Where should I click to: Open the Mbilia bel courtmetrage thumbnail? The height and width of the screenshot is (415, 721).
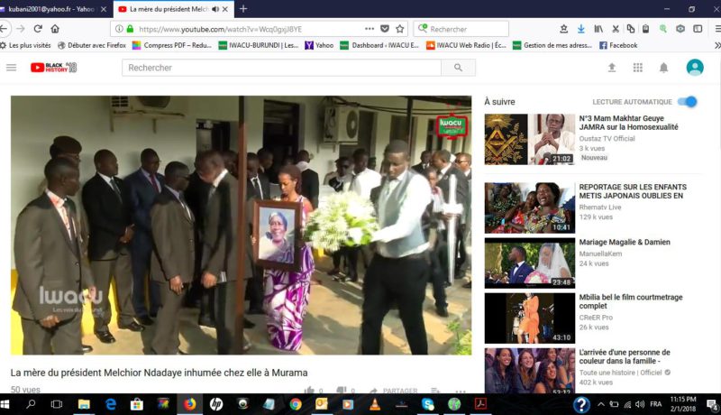[x=530, y=318]
